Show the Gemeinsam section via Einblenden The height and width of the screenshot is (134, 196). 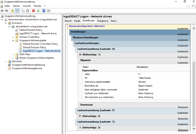pyautogui.click(x=183, y=107)
